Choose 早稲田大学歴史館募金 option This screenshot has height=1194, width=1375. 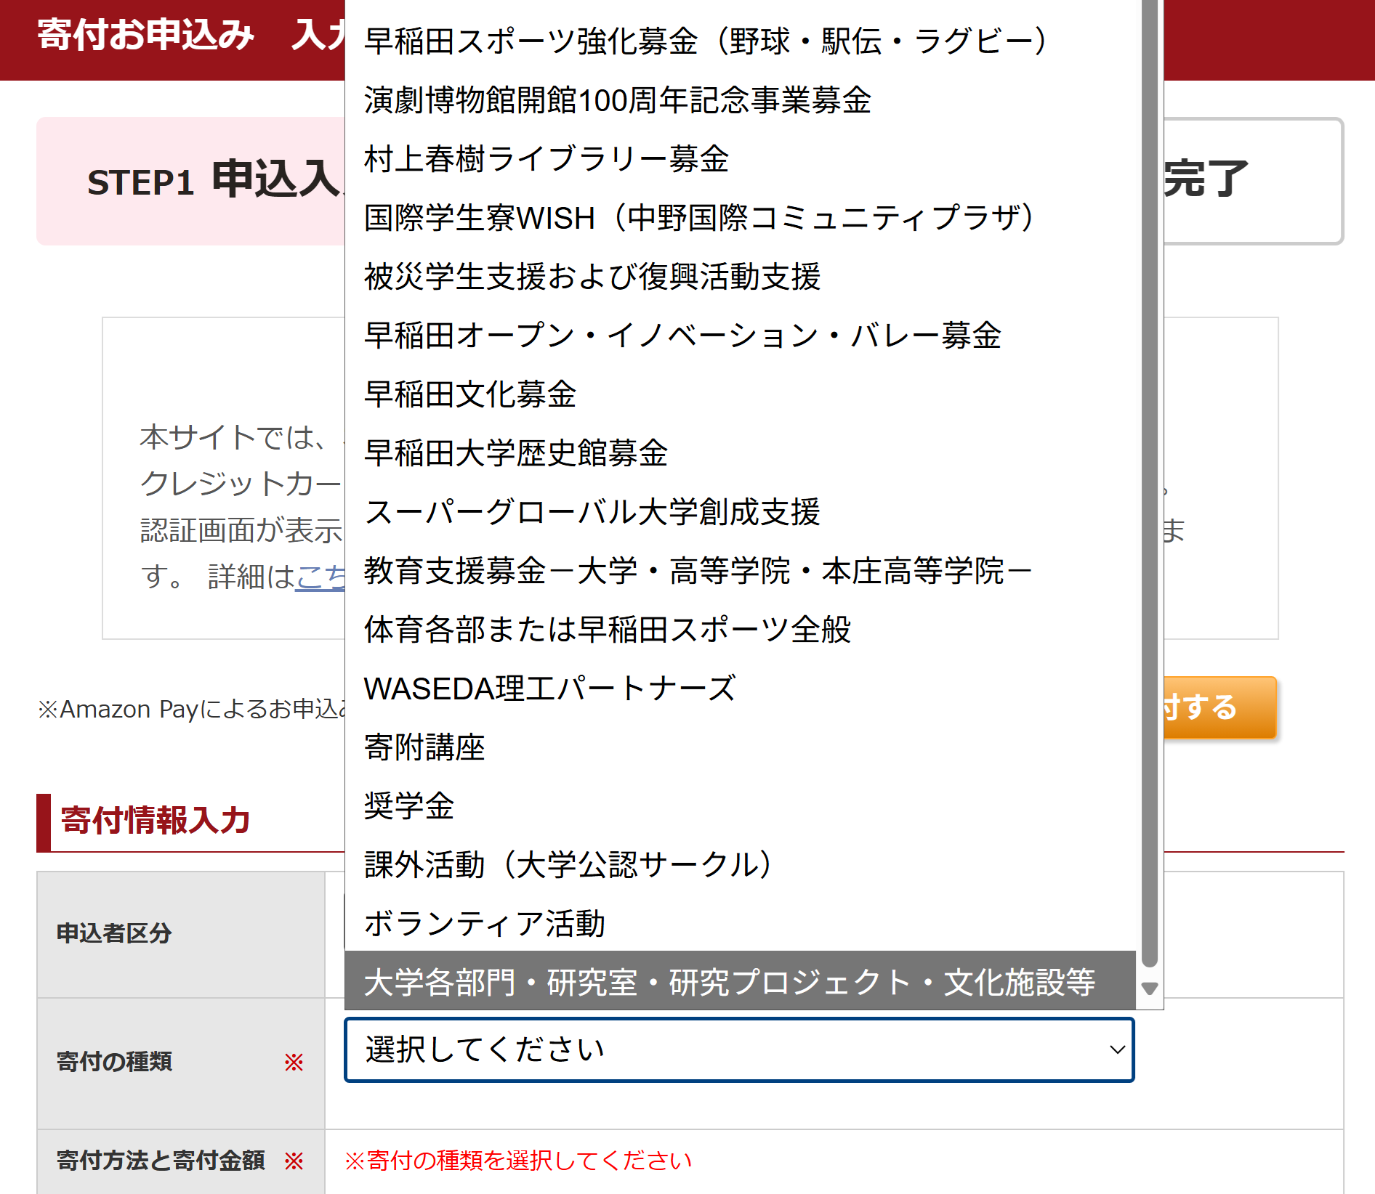pyautogui.click(x=740, y=452)
